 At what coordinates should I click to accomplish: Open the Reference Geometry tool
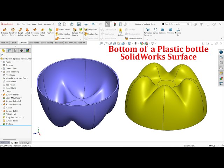[x=148, y=32]
